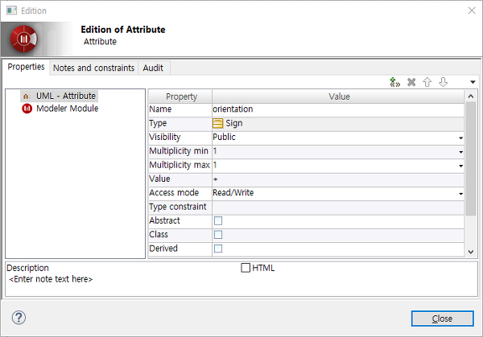
Task: Select the Modeler Module tree item
Action: (x=60, y=109)
